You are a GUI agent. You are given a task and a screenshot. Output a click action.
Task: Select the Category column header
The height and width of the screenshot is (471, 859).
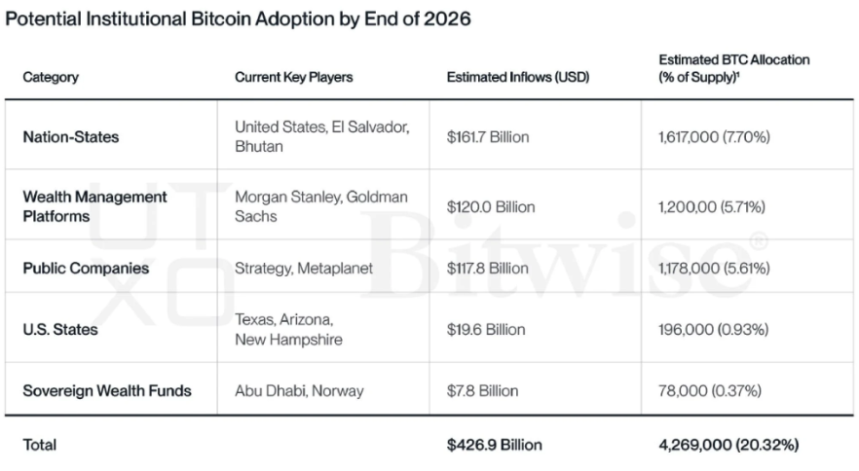pos(51,77)
